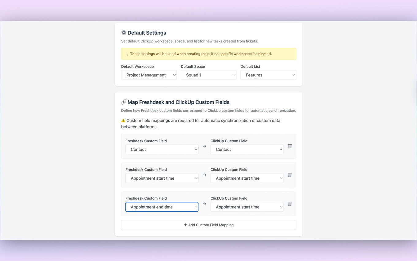The width and height of the screenshot is (417, 261).
Task: Open the Default Workspace dropdown
Action: pyautogui.click(x=149, y=75)
